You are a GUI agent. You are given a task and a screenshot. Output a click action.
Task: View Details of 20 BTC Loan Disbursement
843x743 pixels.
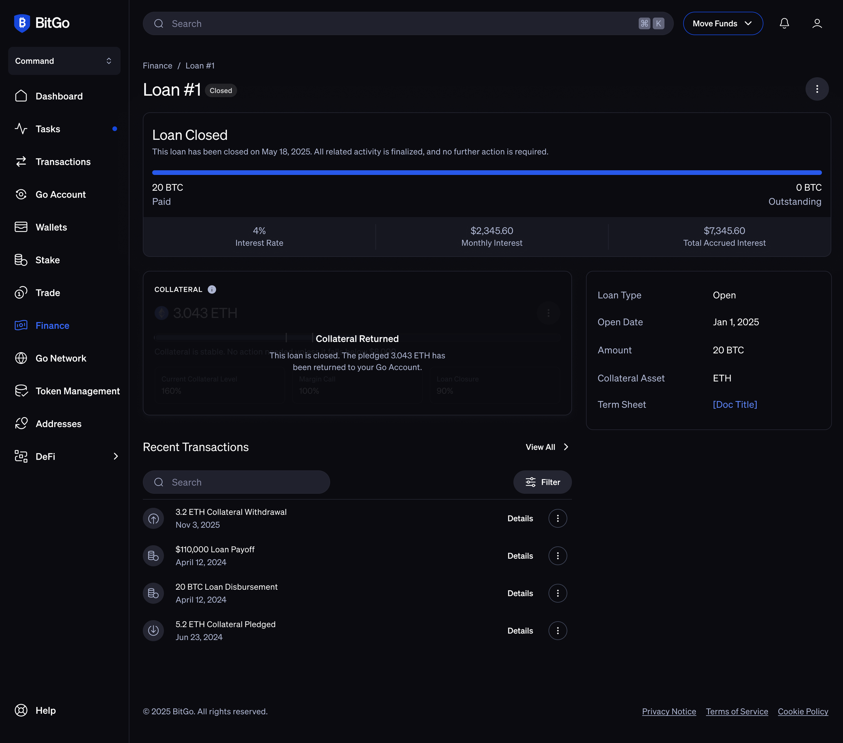520,593
